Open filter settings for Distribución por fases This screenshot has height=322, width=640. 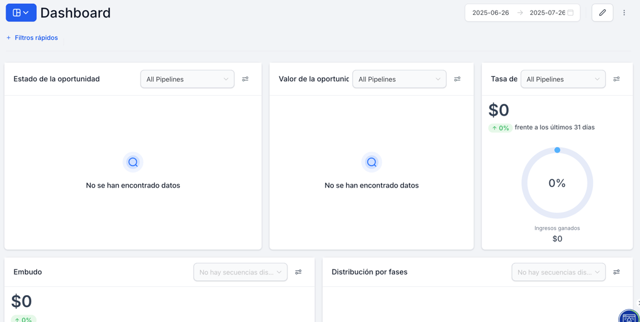coord(616,272)
